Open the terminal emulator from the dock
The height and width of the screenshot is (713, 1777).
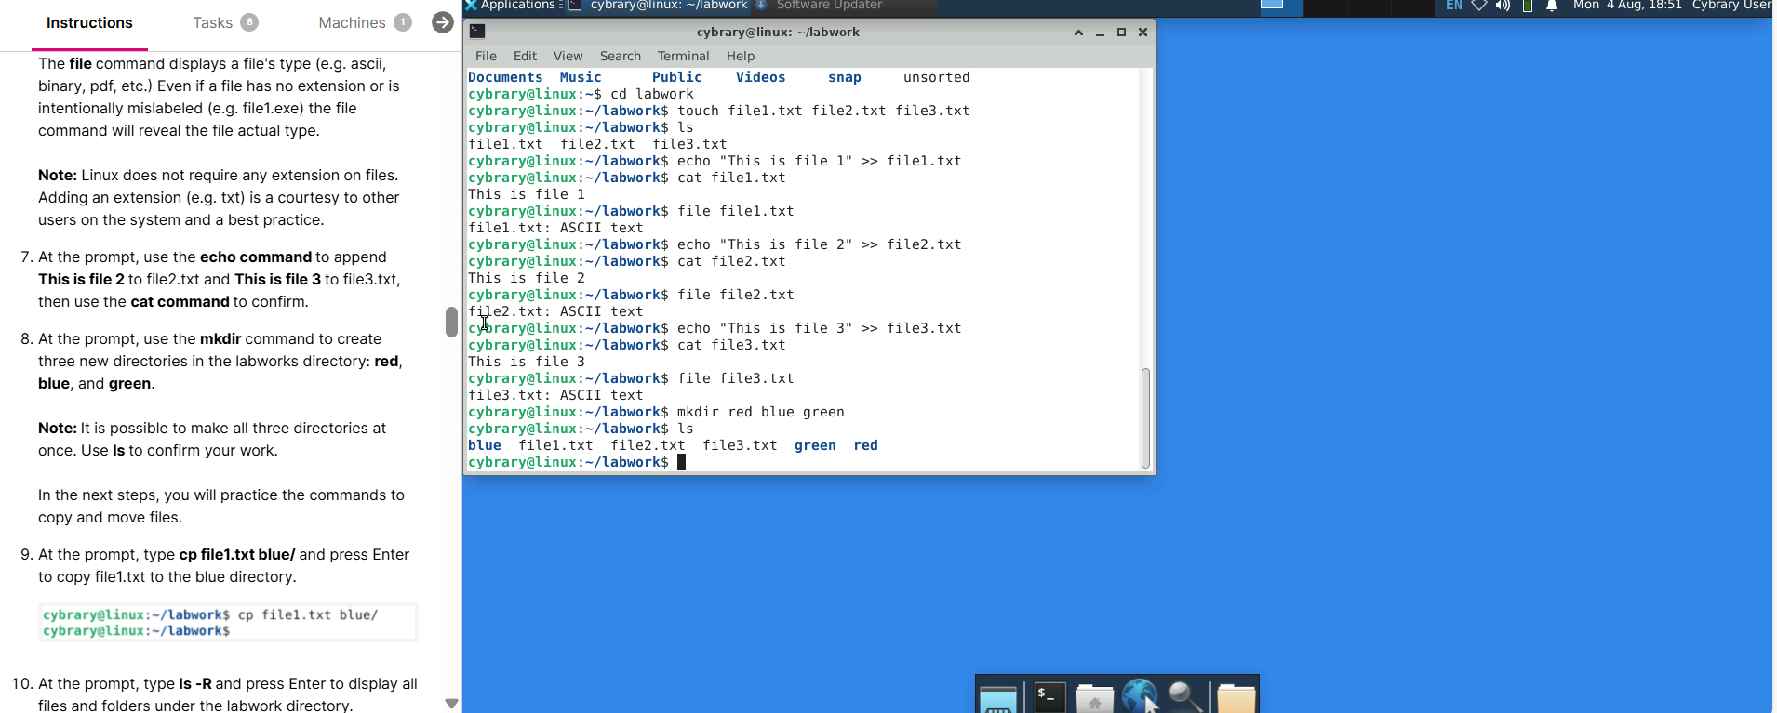coord(1049,697)
